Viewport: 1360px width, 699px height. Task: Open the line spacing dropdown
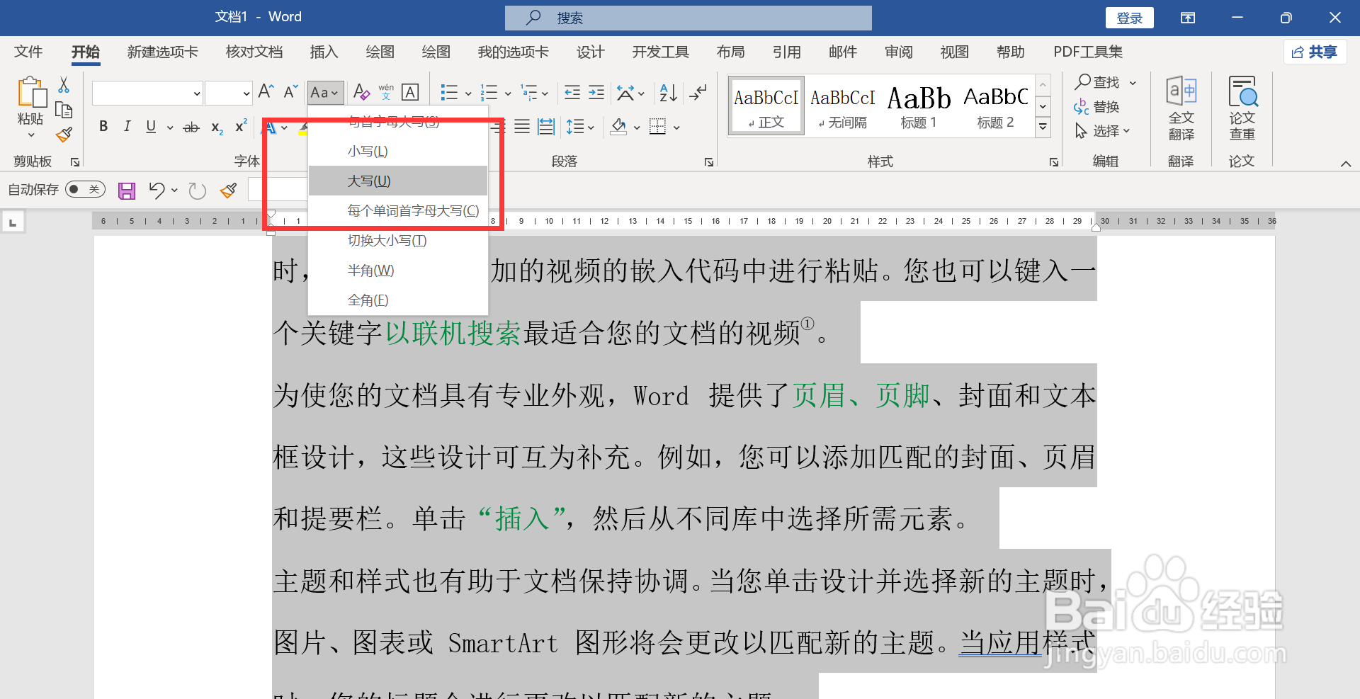tap(580, 127)
